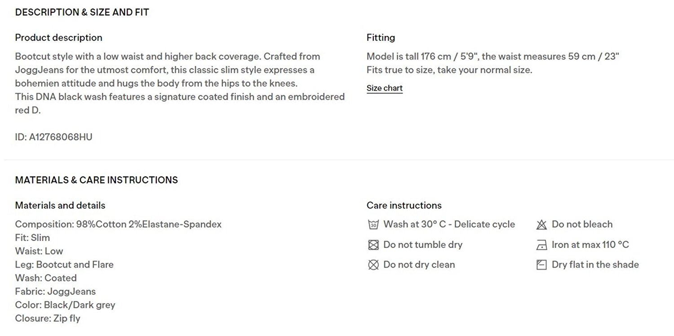Click the product ID A12768068HU text
This screenshot has width=674, height=336.
(54, 137)
